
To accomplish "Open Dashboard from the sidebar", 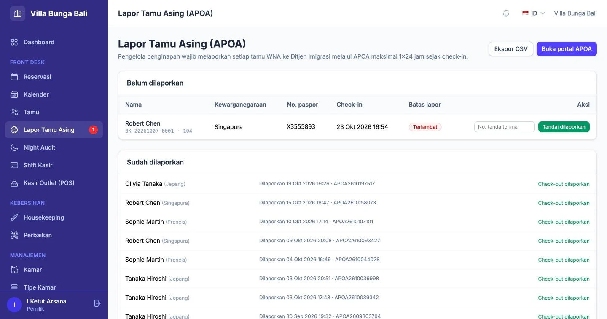I will pos(54,42).
